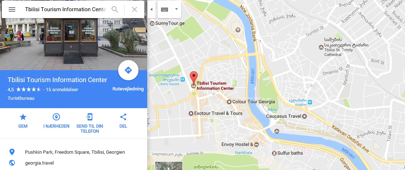Focus the Tbilisi Tourism search field

pyautogui.click(x=65, y=9)
